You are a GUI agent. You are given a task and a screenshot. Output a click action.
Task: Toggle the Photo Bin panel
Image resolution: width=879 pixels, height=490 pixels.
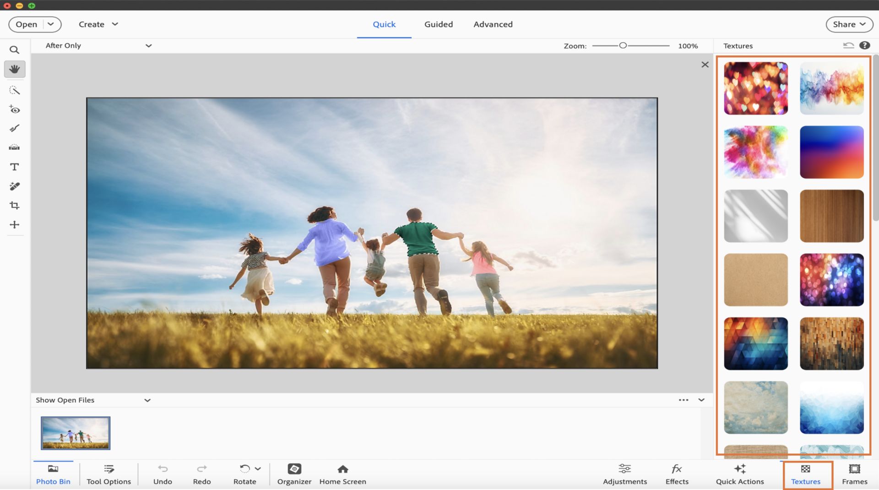pos(53,474)
